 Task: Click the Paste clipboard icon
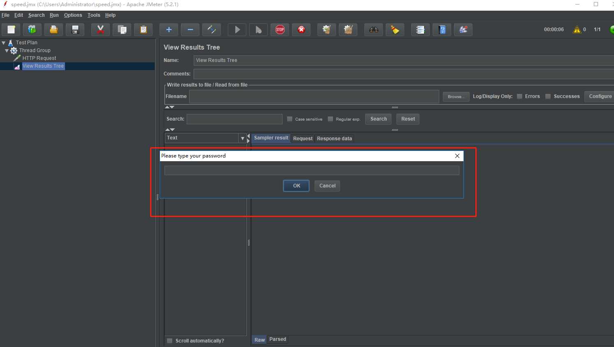click(x=143, y=30)
